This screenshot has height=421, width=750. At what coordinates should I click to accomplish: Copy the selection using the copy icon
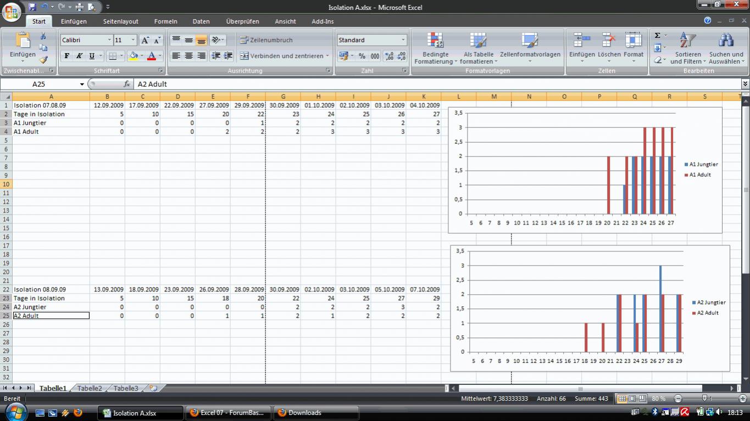(x=43, y=48)
